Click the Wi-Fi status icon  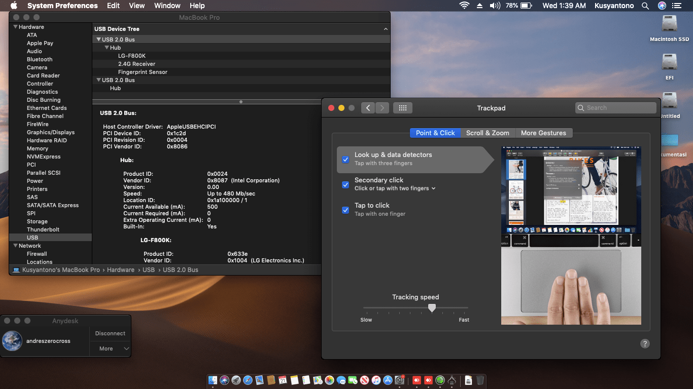point(464,6)
